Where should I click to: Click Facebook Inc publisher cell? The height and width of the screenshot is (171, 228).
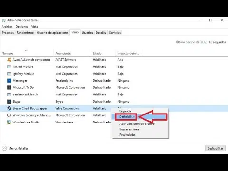pos(64,81)
